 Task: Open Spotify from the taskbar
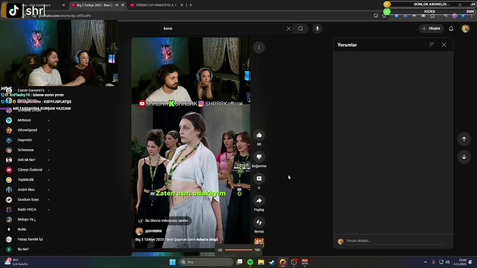[x=250, y=262]
